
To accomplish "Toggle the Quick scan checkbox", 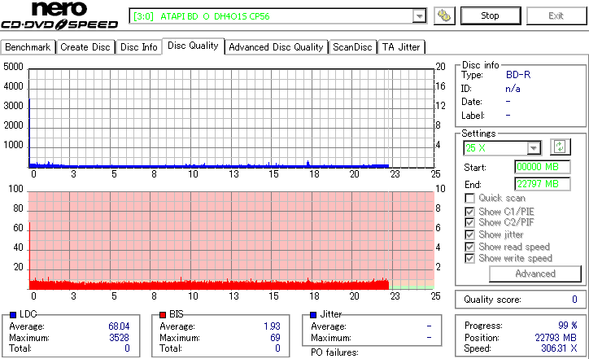I will [x=469, y=198].
